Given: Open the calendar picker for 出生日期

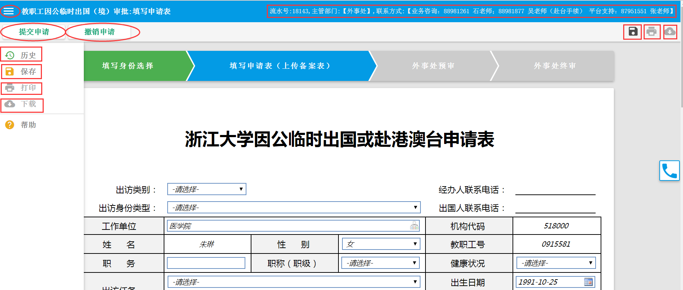Looking at the screenshot, I should (x=588, y=282).
